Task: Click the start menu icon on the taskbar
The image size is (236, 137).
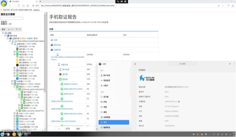Action: pyautogui.click(x=2, y=134)
